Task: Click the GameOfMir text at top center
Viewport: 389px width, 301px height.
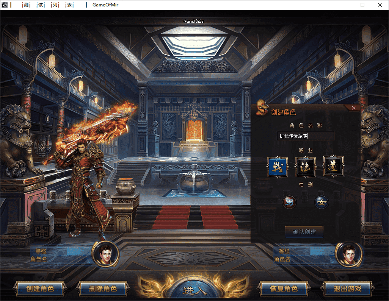Action: point(194,21)
